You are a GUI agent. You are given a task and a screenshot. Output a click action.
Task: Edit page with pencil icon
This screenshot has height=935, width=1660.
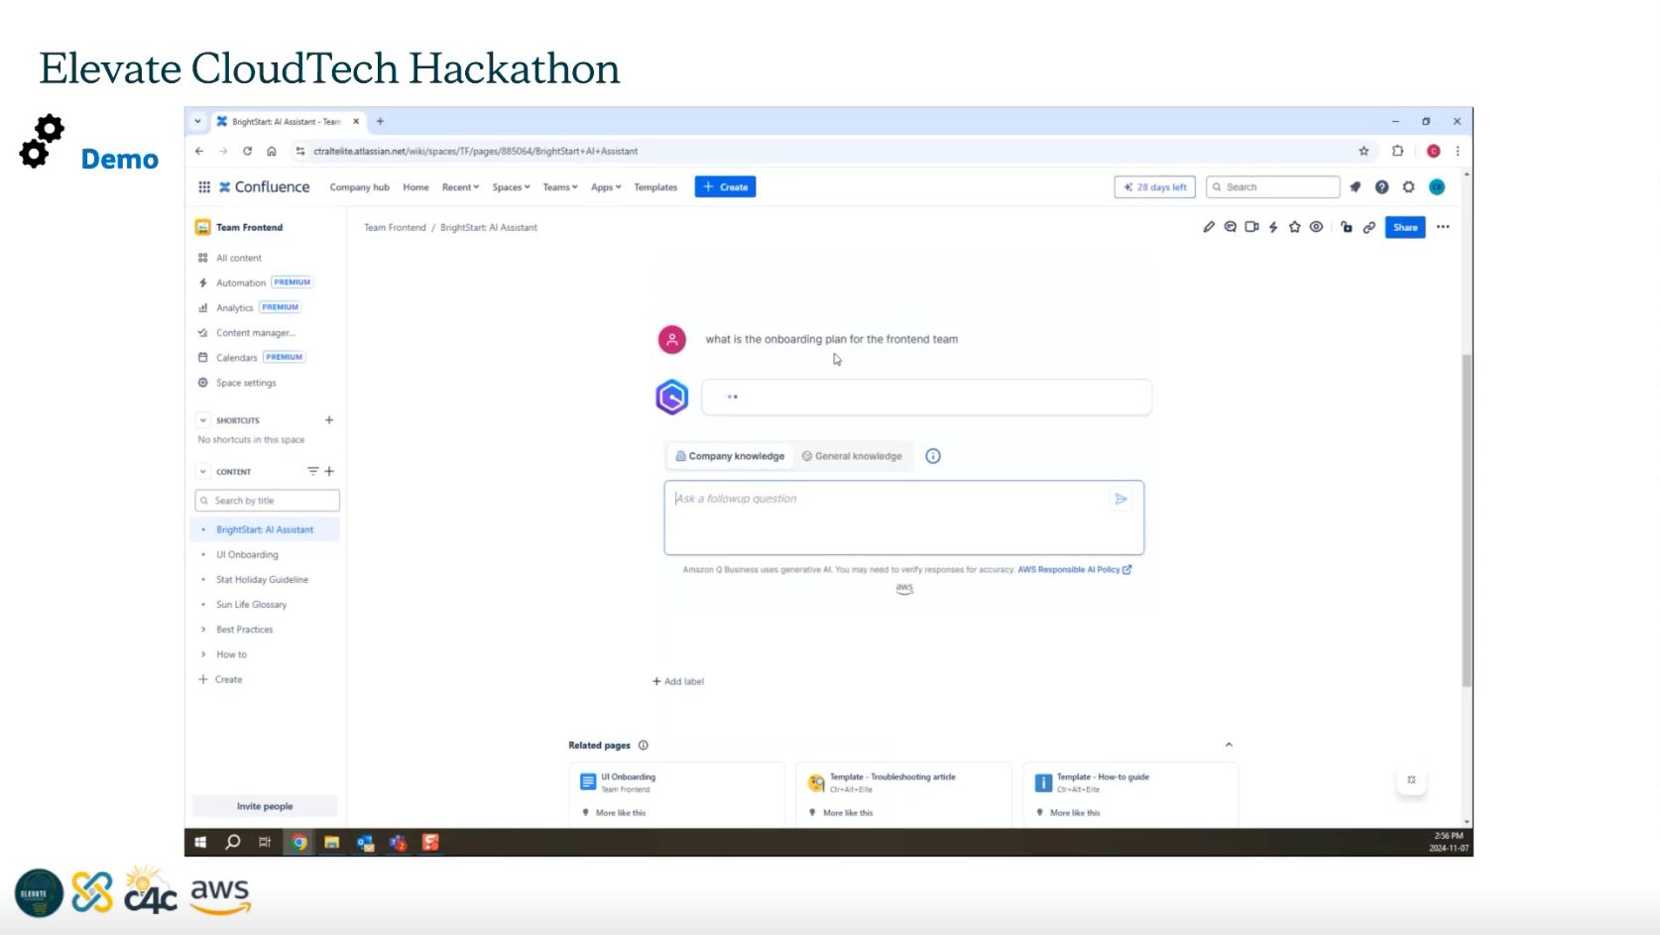click(1209, 227)
